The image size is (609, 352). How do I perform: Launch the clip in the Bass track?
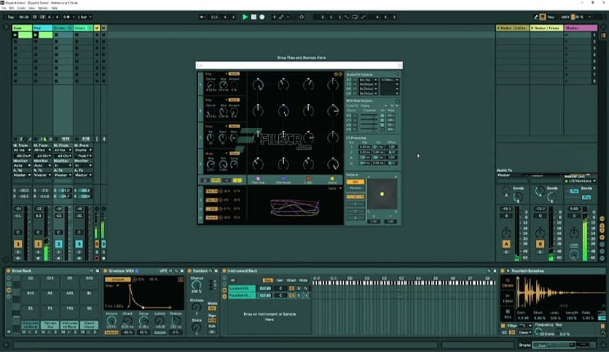[x=15, y=35]
